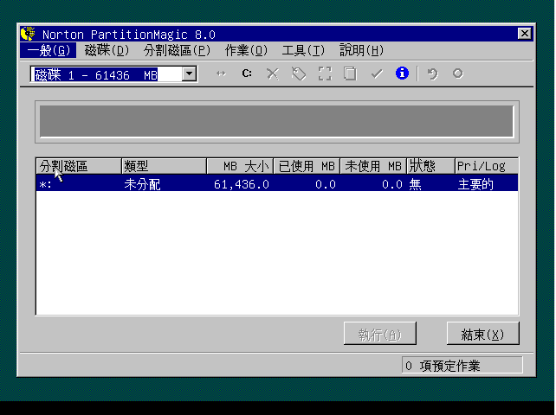
Task: Select the gray unallocated disk map bar
Action: (276, 121)
